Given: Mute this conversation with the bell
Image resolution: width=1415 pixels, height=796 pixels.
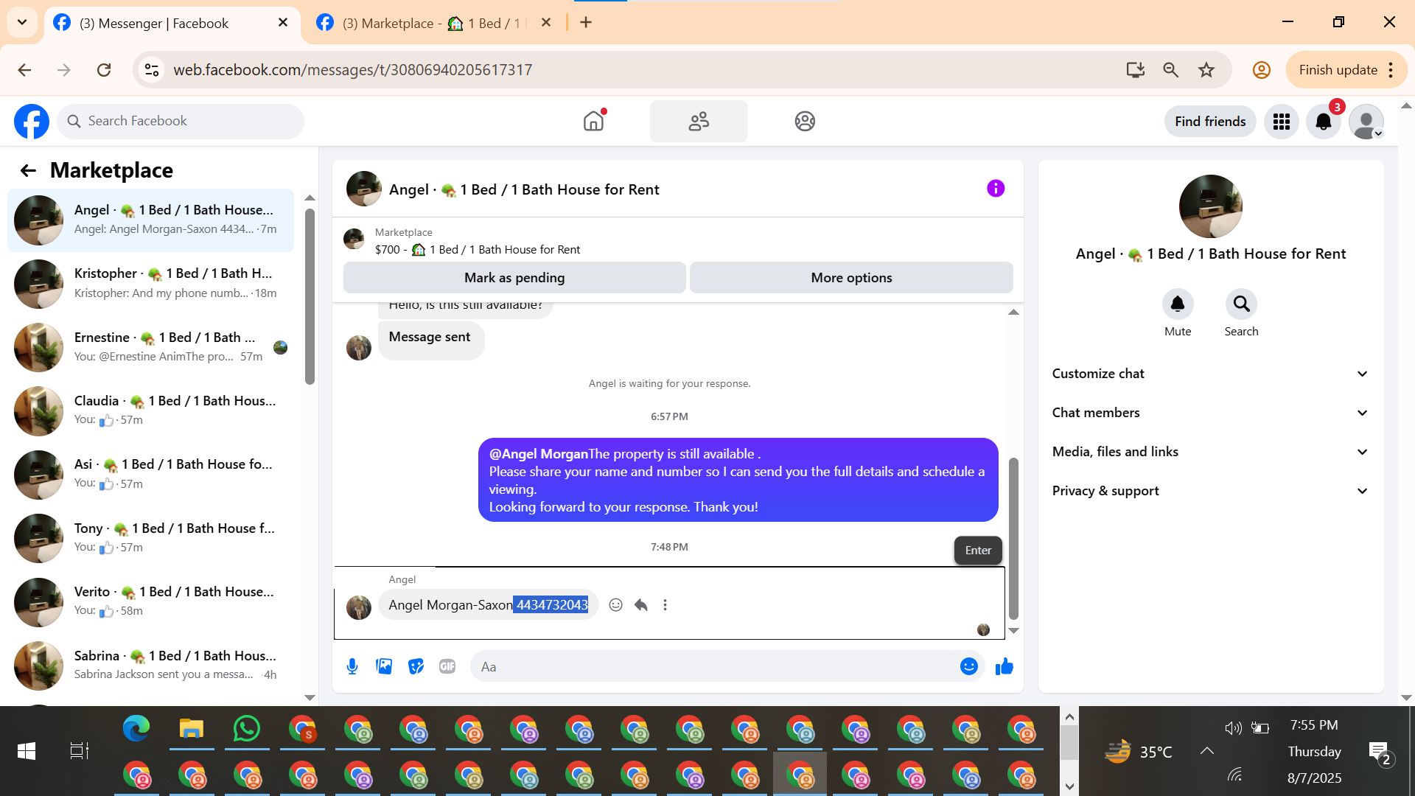Looking at the screenshot, I should (1178, 304).
